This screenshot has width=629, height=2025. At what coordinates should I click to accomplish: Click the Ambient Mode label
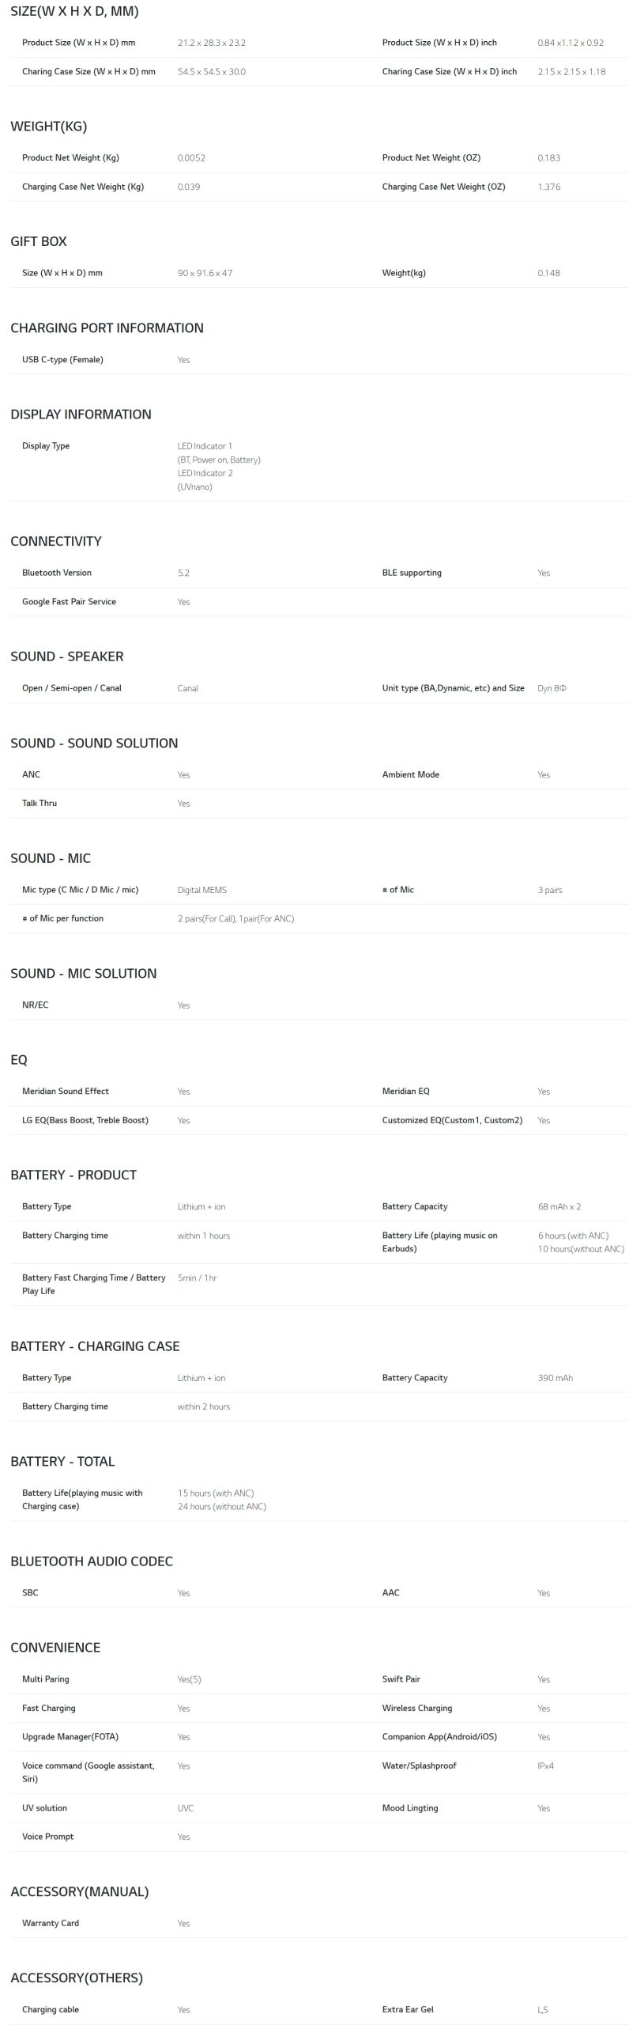(410, 774)
